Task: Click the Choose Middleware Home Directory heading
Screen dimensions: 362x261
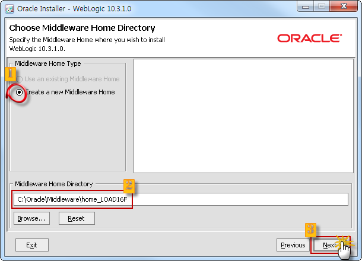Action: point(82,28)
